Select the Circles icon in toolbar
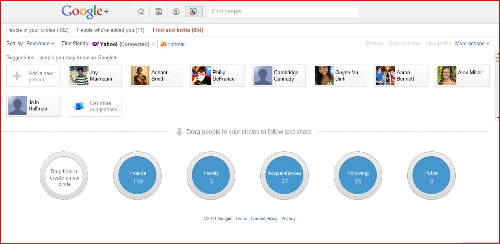Screen dimensions: 500x244 tap(194, 12)
